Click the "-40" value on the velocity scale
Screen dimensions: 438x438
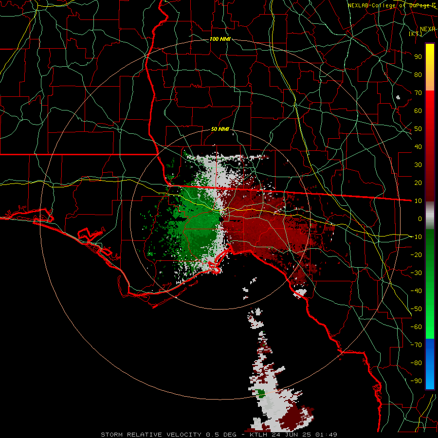(416, 291)
